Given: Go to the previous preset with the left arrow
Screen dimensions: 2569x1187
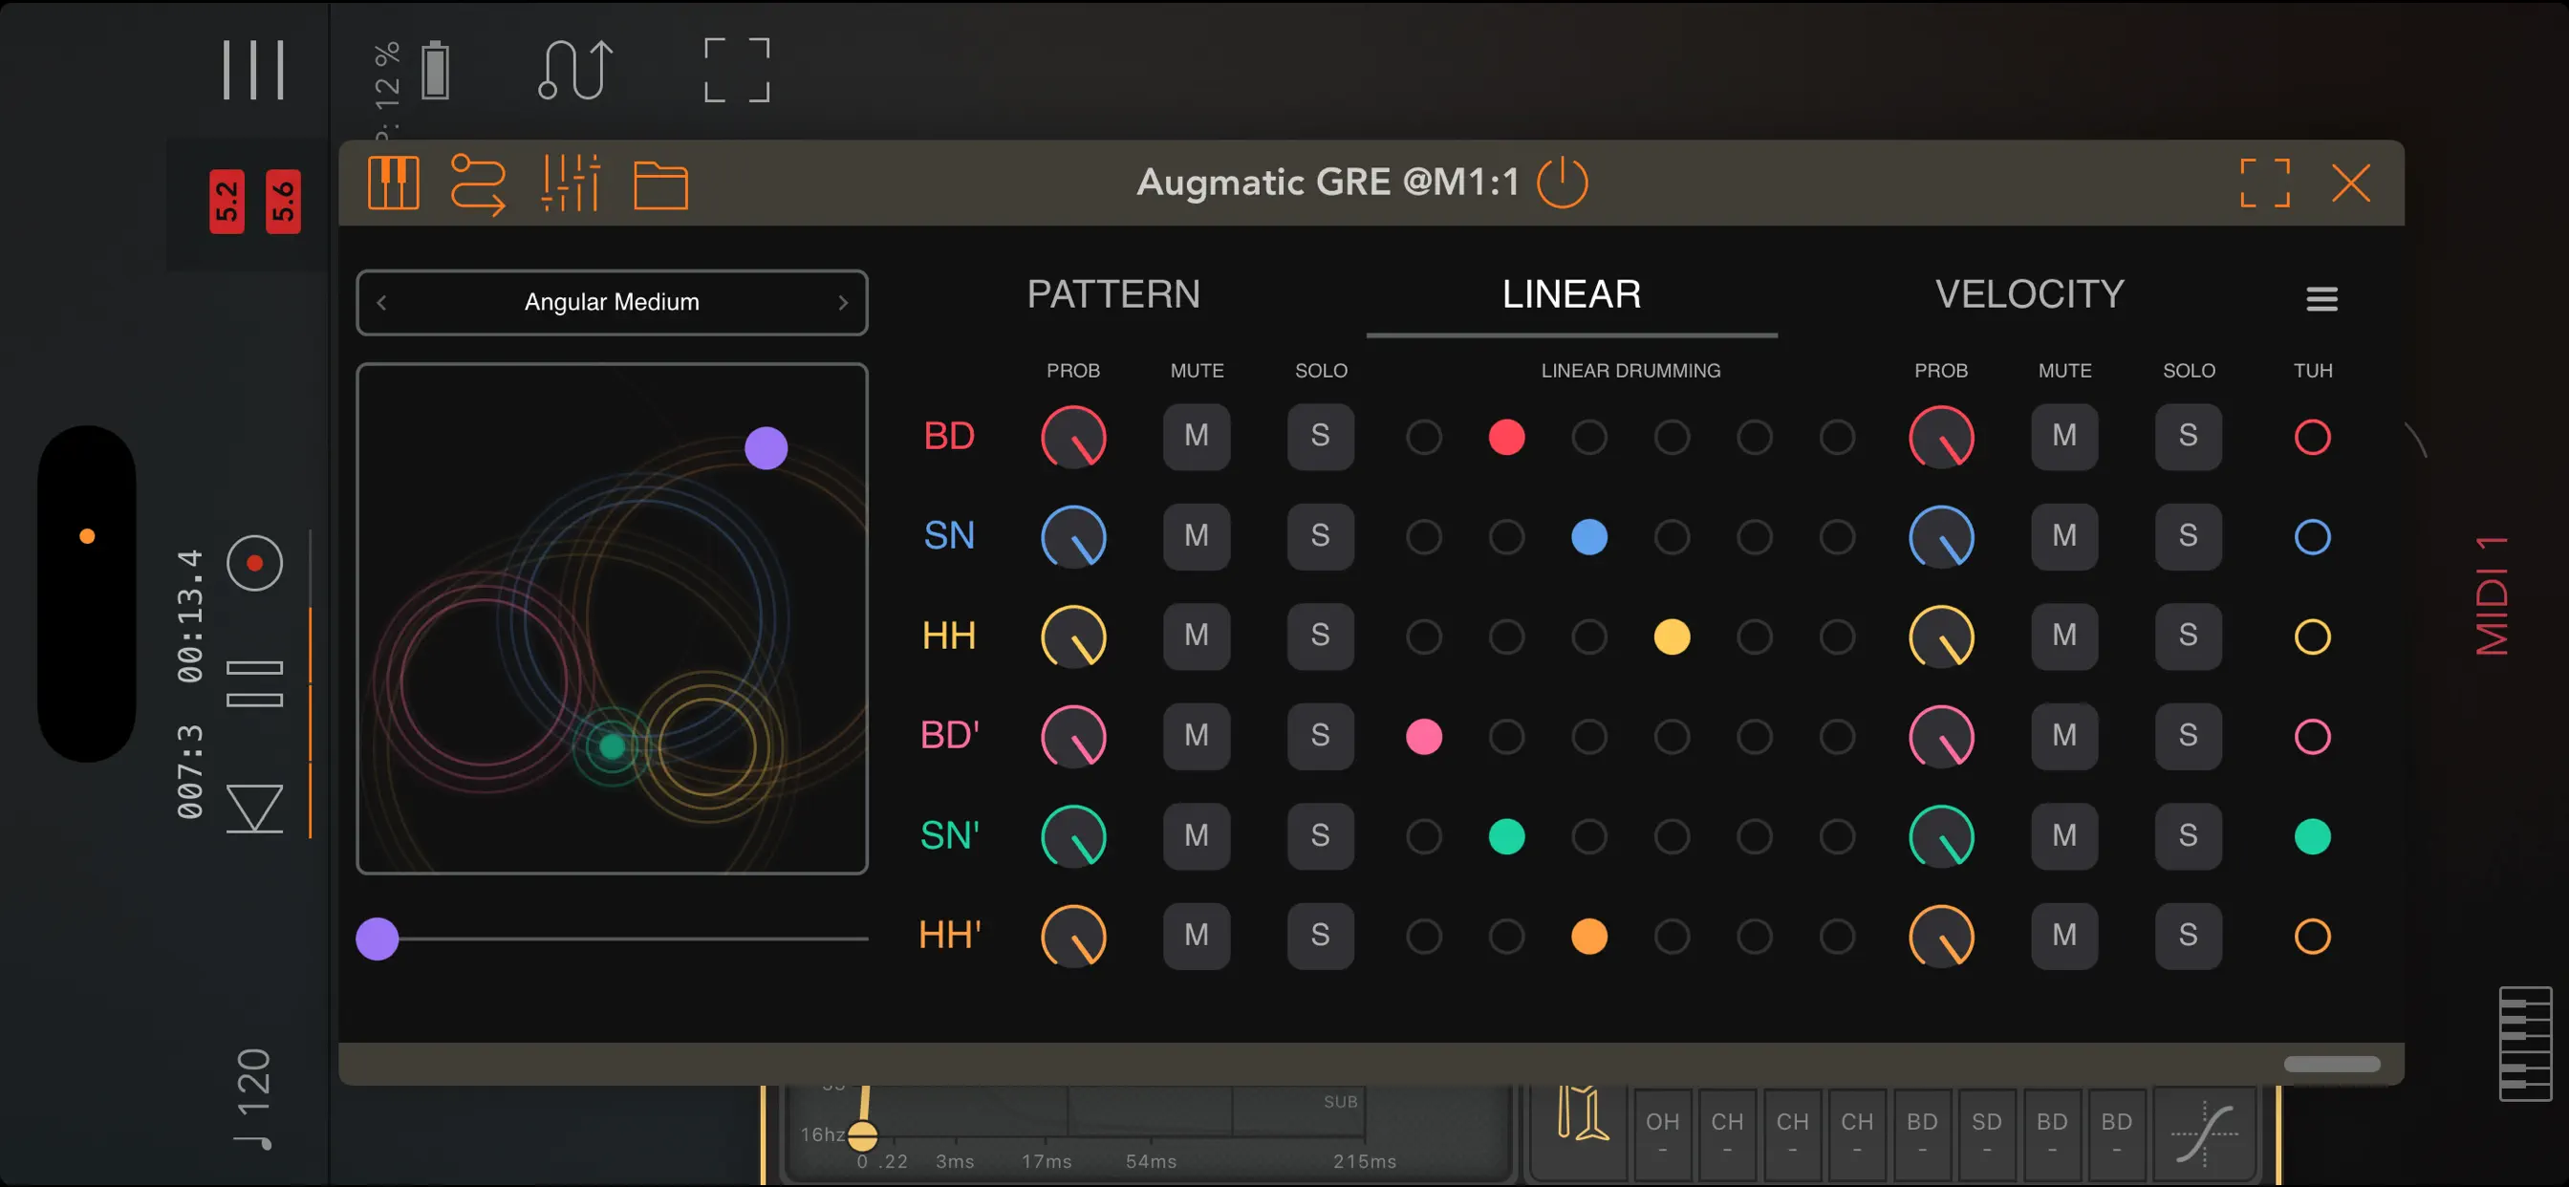Looking at the screenshot, I should pyautogui.click(x=381, y=302).
